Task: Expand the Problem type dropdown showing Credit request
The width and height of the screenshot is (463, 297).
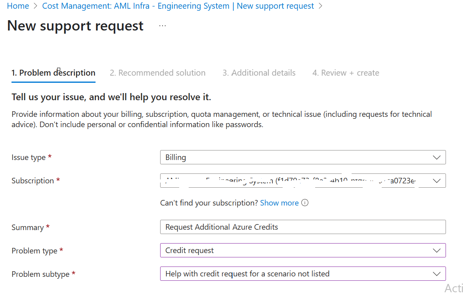Action: [x=303, y=250]
